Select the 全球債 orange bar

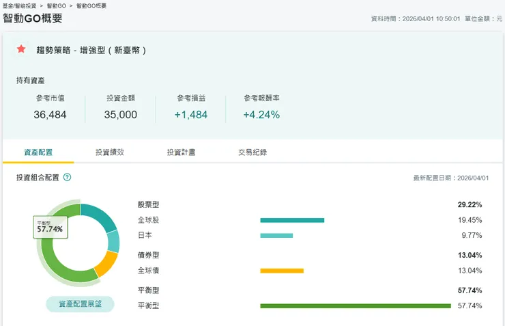pyautogui.click(x=282, y=271)
